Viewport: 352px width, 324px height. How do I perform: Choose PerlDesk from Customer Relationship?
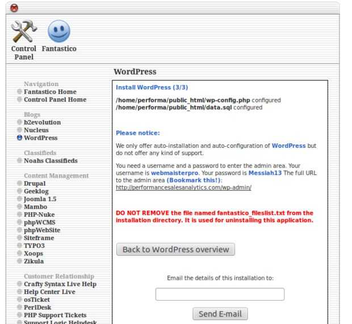pos(37,308)
